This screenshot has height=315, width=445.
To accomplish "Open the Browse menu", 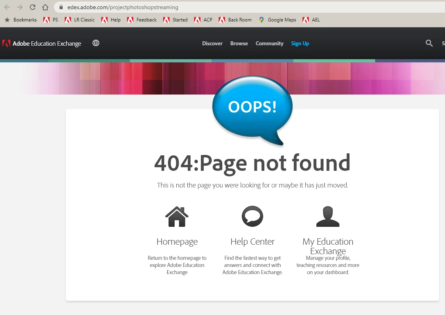I will pos(239,43).
